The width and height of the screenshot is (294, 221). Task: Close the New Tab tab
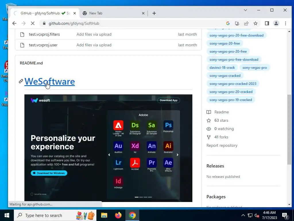(x=143, y=13)
